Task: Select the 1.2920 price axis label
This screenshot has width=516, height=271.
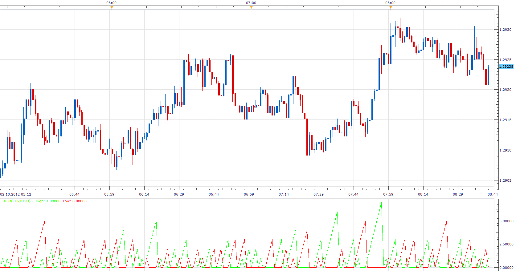Action: tap(505, 90)
